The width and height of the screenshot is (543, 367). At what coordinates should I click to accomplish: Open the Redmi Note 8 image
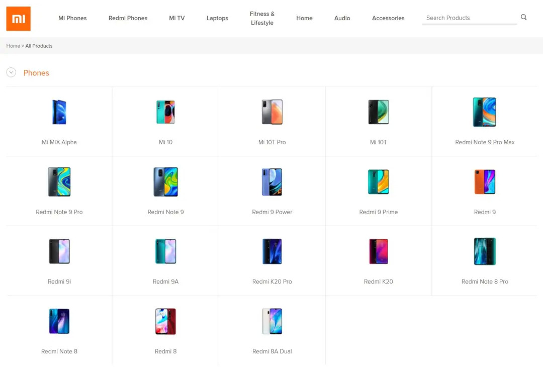59,321
